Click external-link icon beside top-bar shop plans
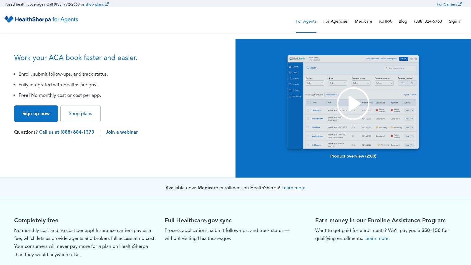The image size is (471, 265). click(107, 4)
